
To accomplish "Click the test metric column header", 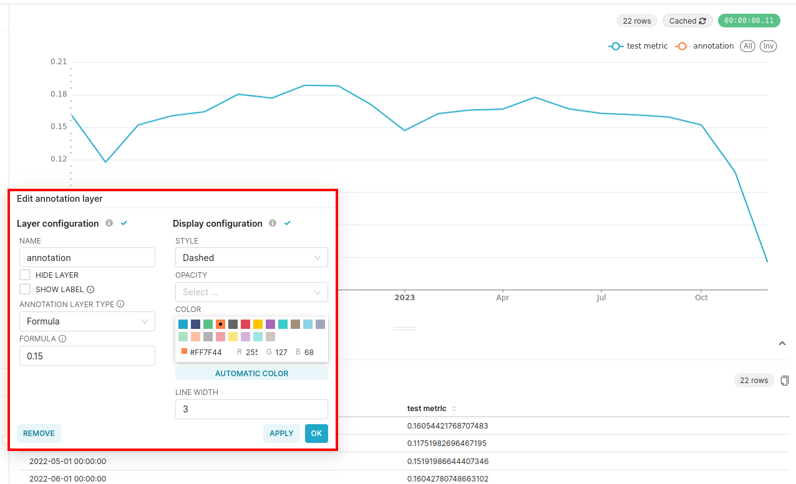I will pos(427,409).
